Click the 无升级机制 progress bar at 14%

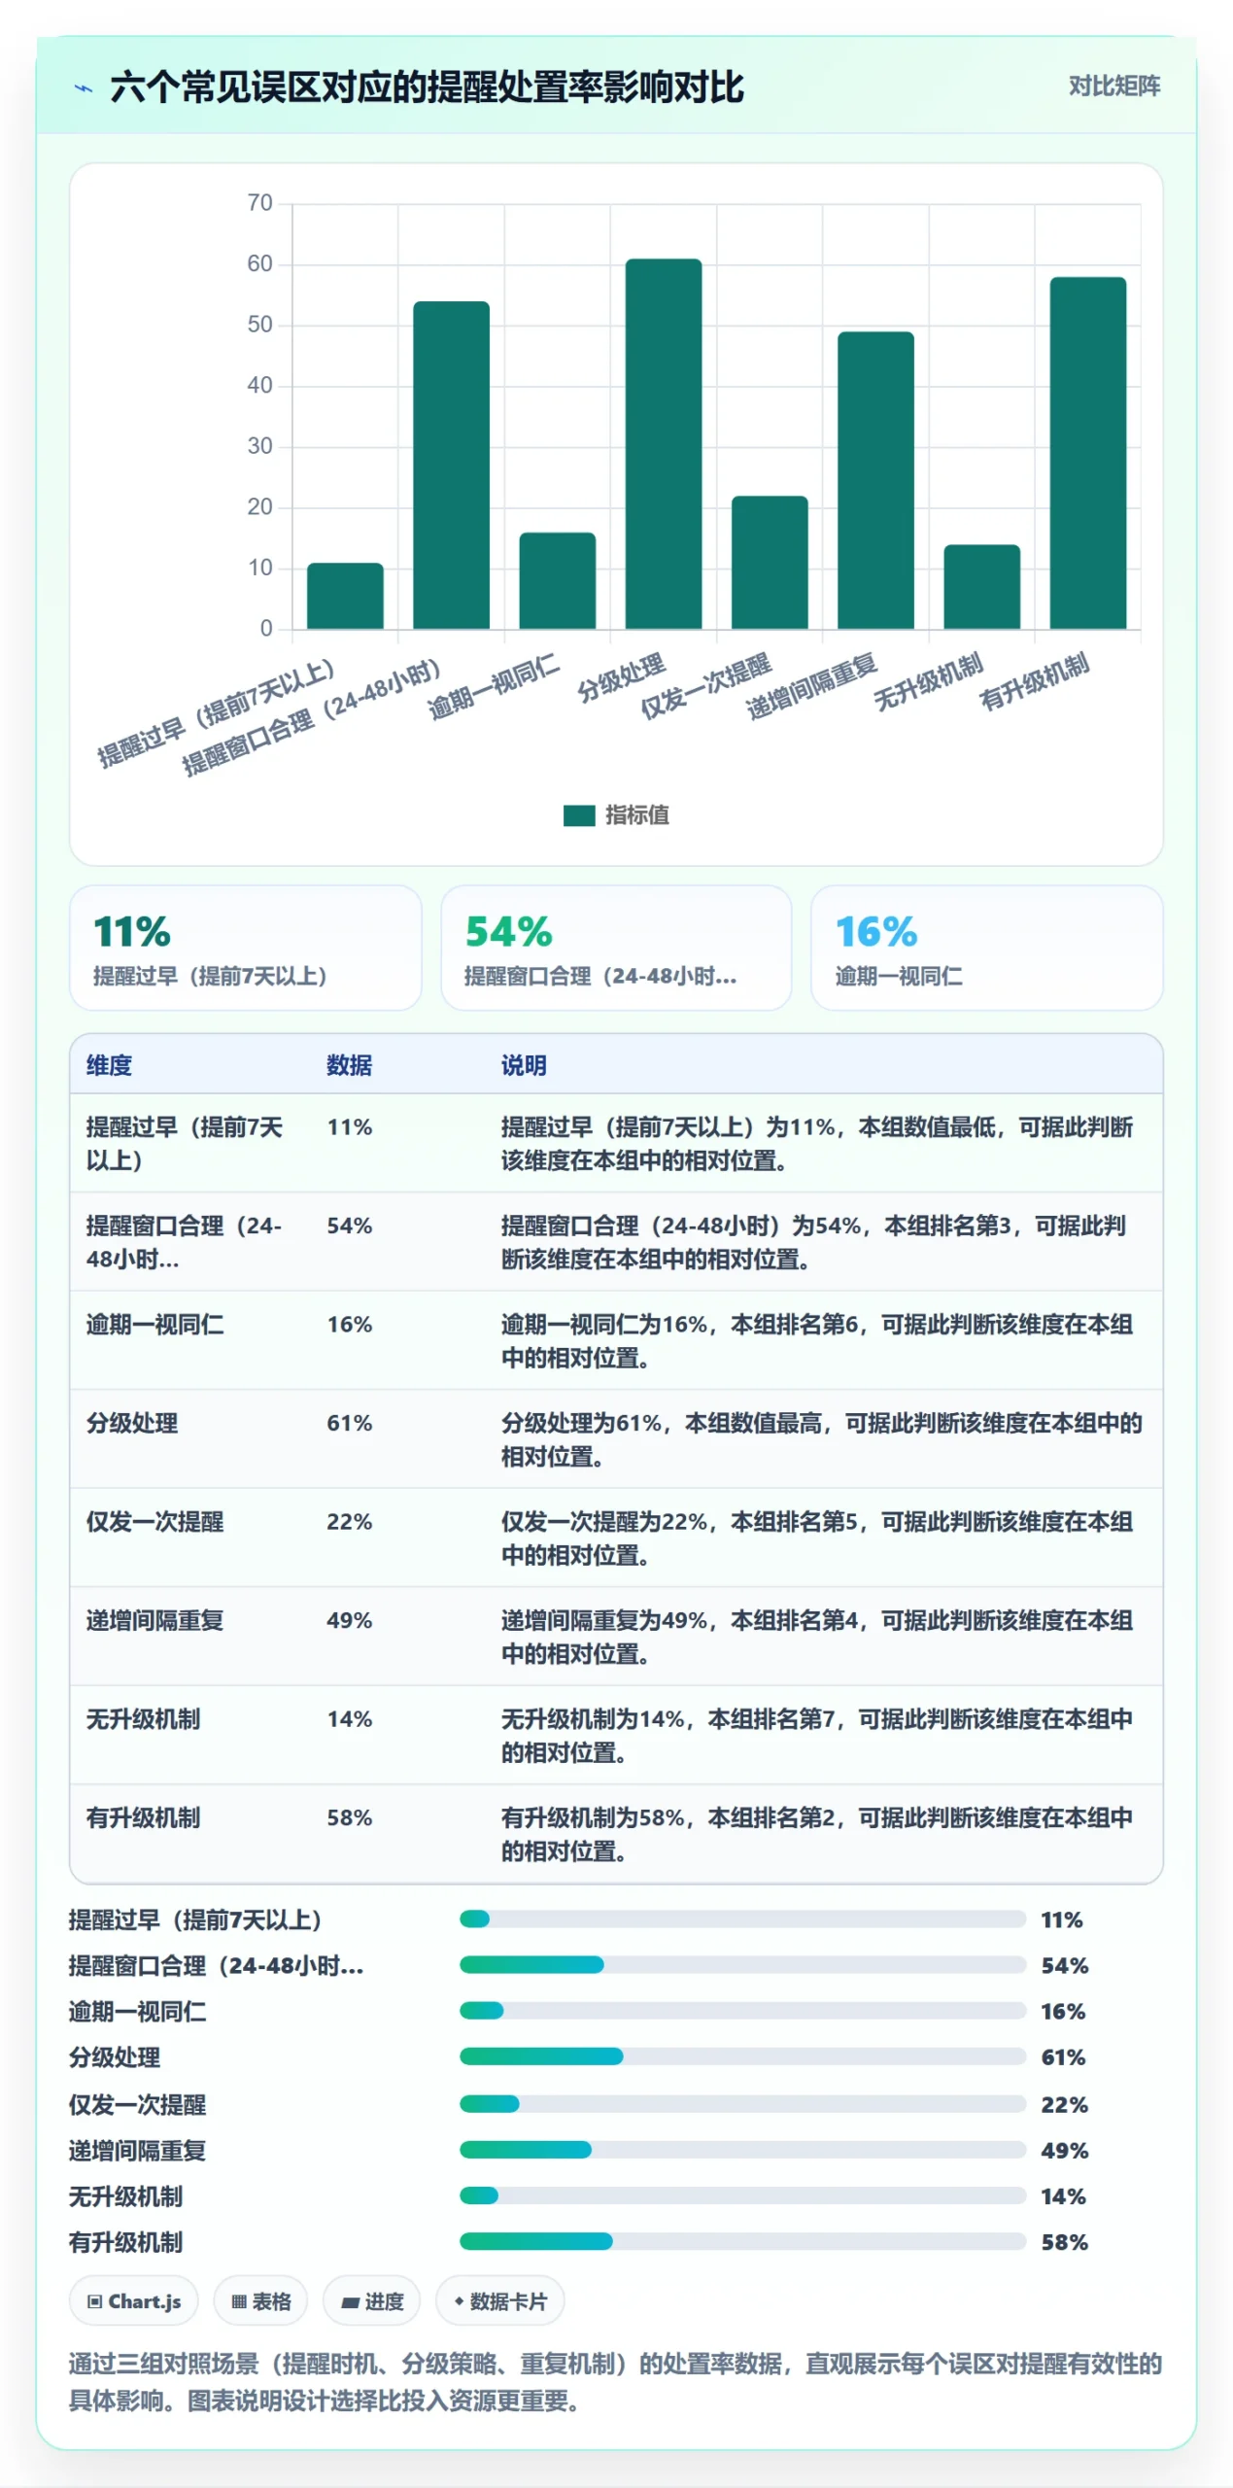[742, 2194]
